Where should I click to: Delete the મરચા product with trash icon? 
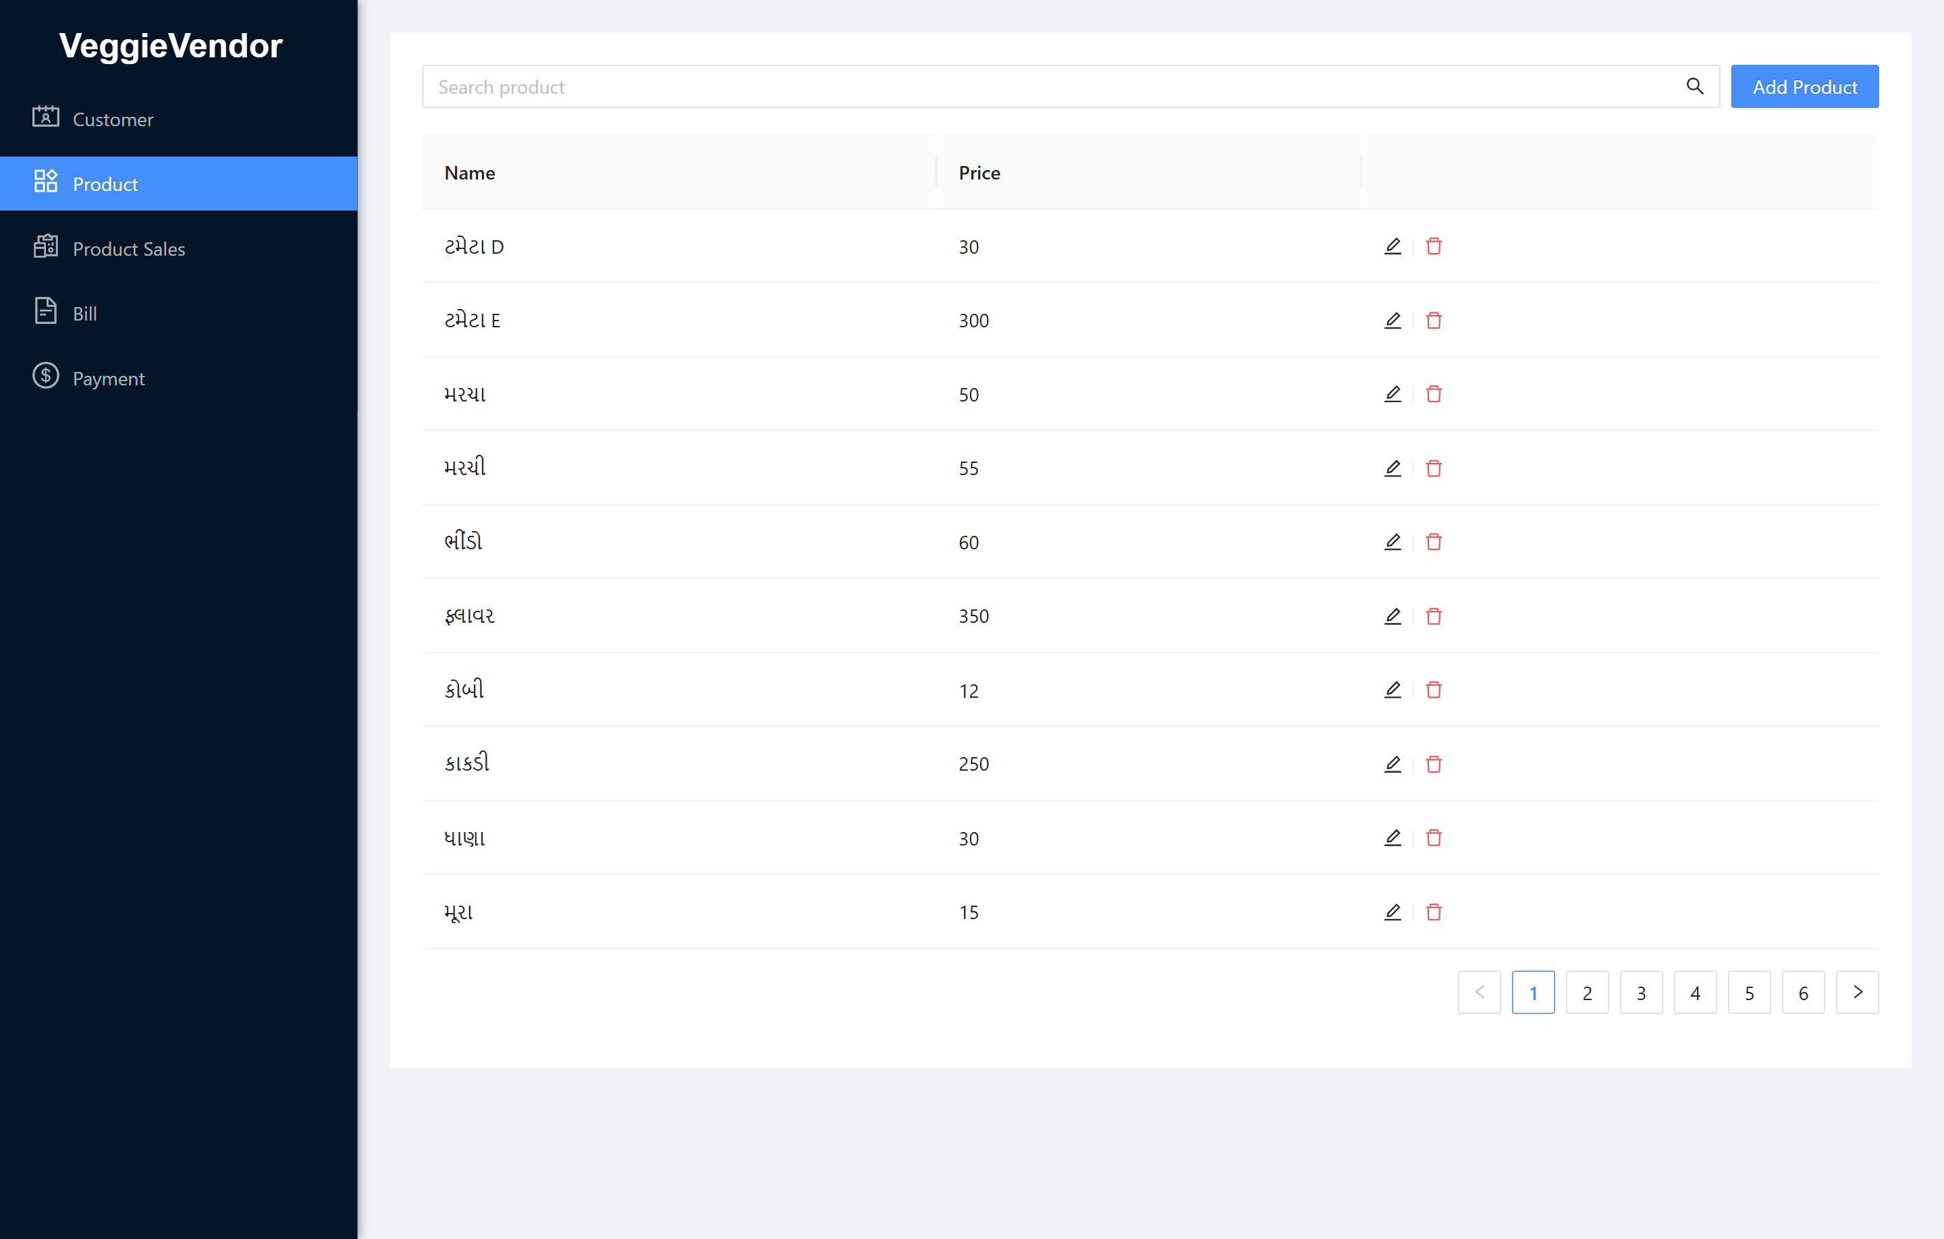[1434, 394]
